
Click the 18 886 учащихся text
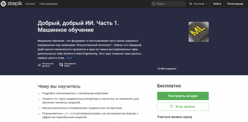pos(167,69)
